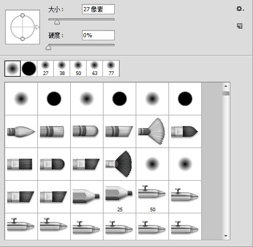Viewport: 253px width, 247px height.
Task: Click the brush angle arrow handle
Action: point(37,27)
